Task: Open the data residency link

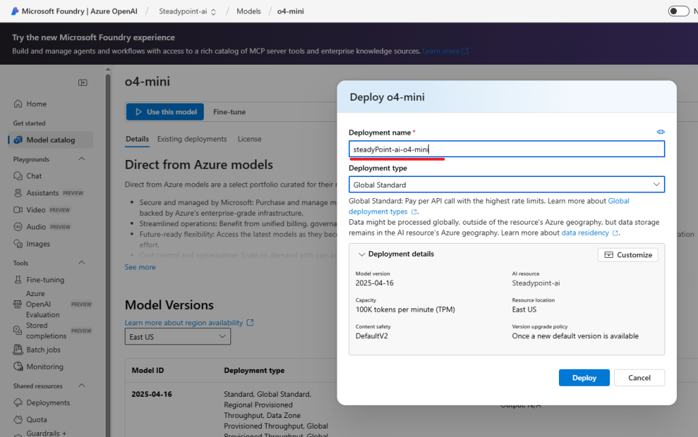Action: tap(586, 233)
